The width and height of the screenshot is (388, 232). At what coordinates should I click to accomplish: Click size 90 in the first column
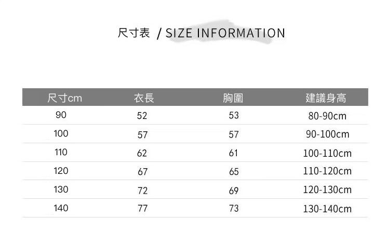pos(61,115)
